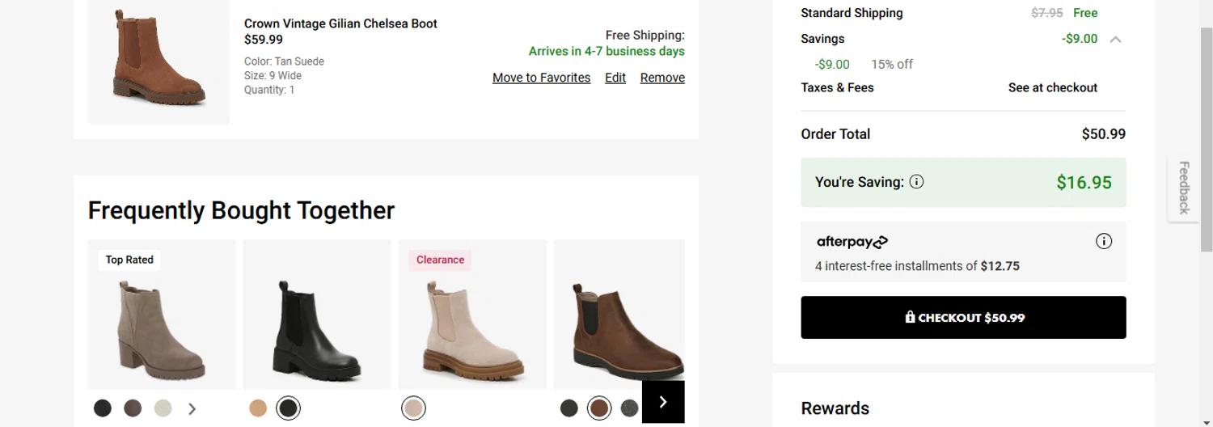Screen dimensions: 1213x427
Task: Select beige swatch under the clearance boot
Action: pyautogui.click(x=413, y=408)
